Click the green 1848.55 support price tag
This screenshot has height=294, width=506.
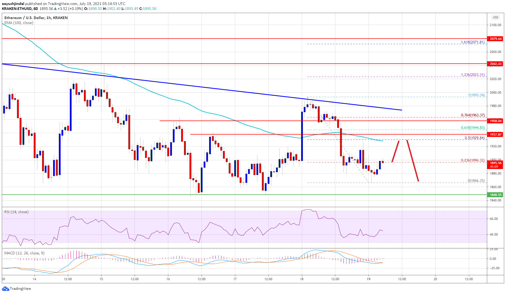point(495,194)
